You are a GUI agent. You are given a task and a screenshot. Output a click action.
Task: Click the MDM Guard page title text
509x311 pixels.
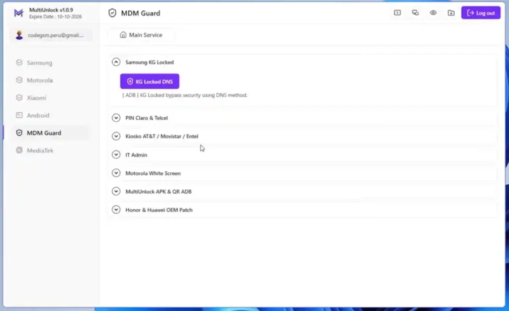click(x=141, y=13)
